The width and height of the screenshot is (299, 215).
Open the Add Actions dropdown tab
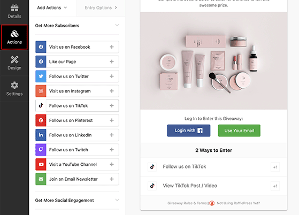(x=52, y=8)
